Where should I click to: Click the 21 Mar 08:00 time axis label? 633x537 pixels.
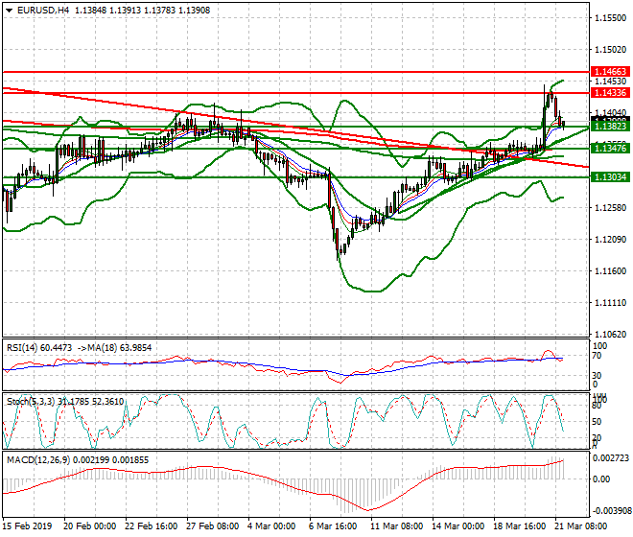click(580, 526)
